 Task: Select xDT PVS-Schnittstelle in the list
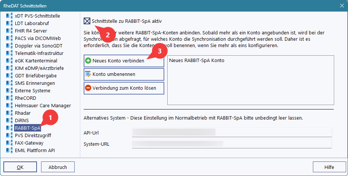click(x=37, y=16)
